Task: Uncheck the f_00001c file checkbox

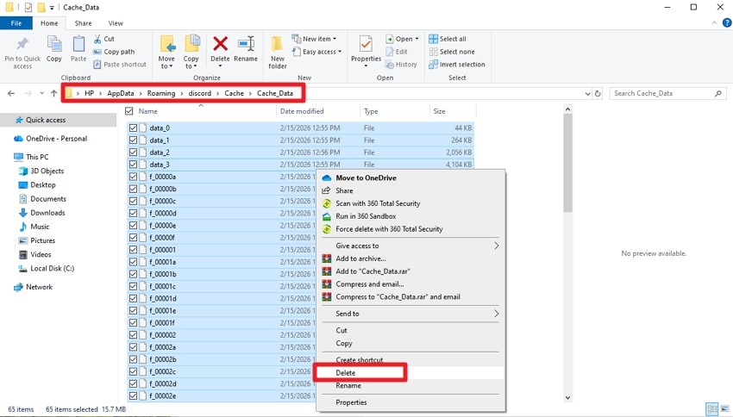Action: tap(133, 286)
